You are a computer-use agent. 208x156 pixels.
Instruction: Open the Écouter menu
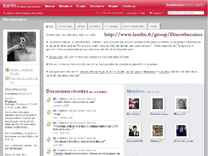pyautogui.click(x=81, y=6)
